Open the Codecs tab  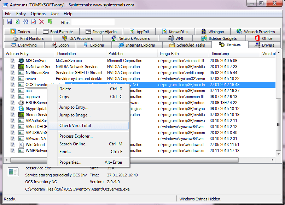[20, 31]
